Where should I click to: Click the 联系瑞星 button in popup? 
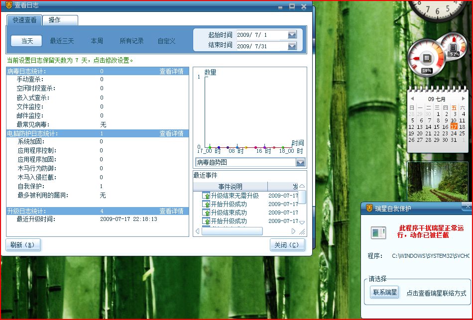[x=384, y=292]
